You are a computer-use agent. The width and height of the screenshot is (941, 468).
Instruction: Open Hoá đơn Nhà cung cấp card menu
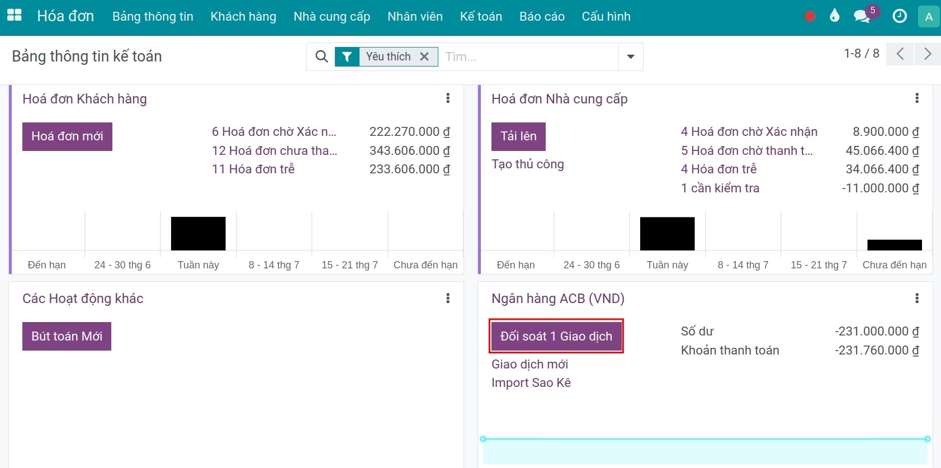tap(917, 98)
